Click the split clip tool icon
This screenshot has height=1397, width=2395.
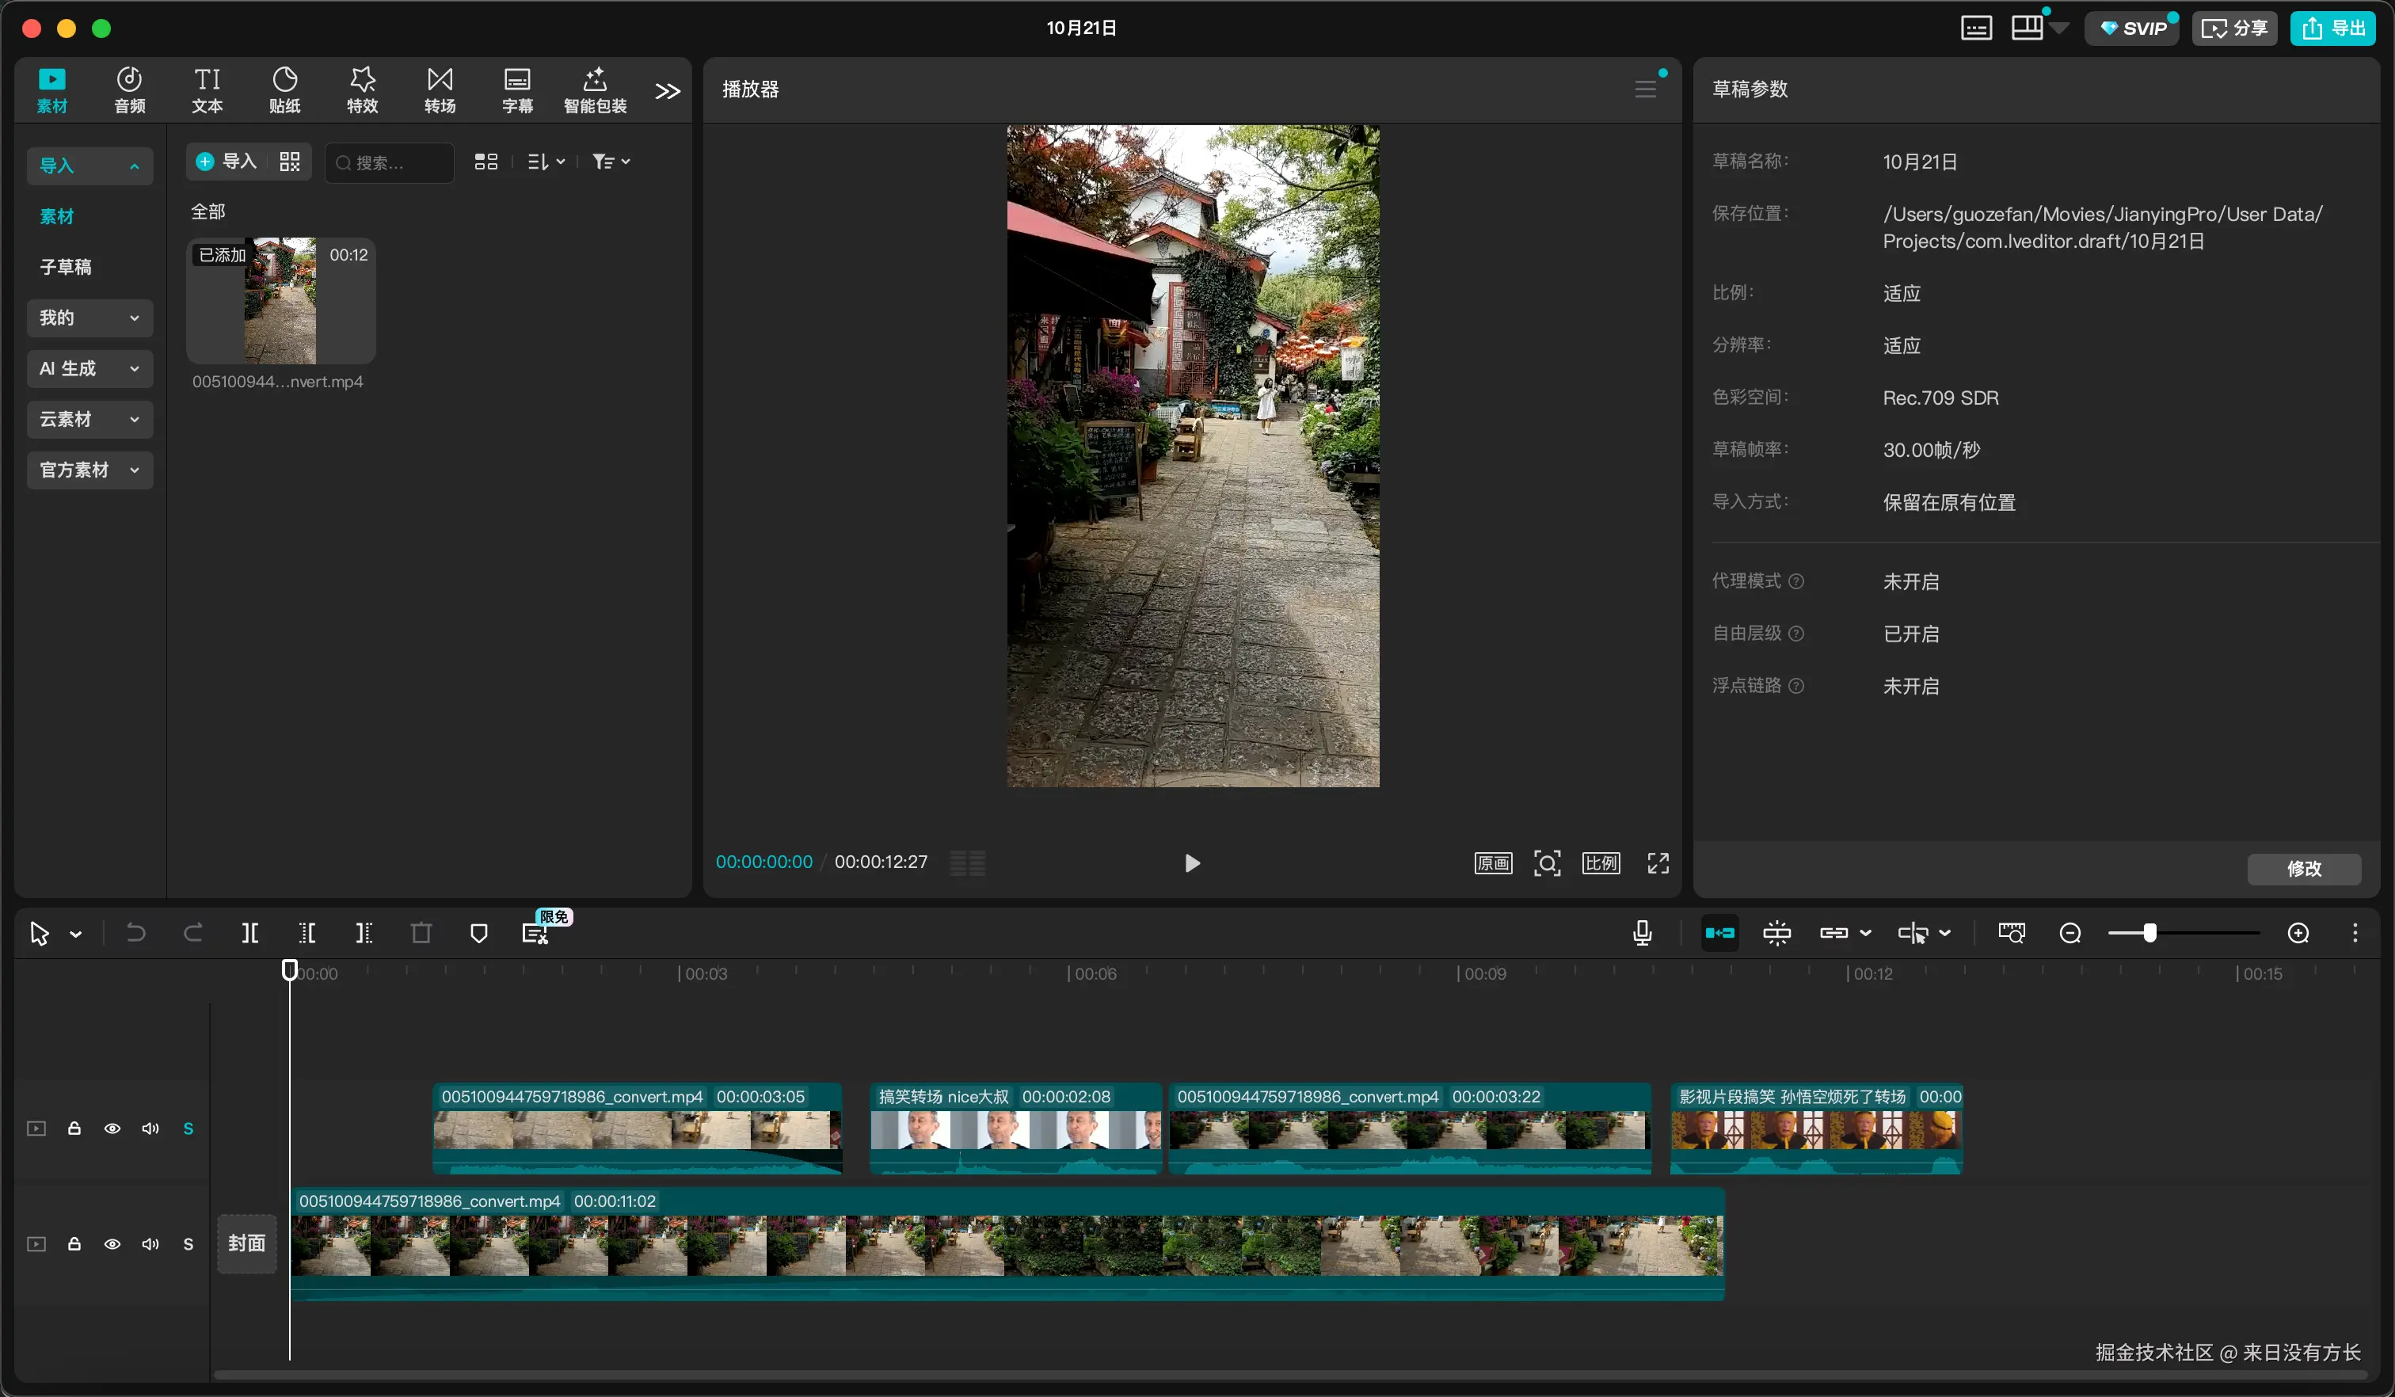(x=250, y=933)
